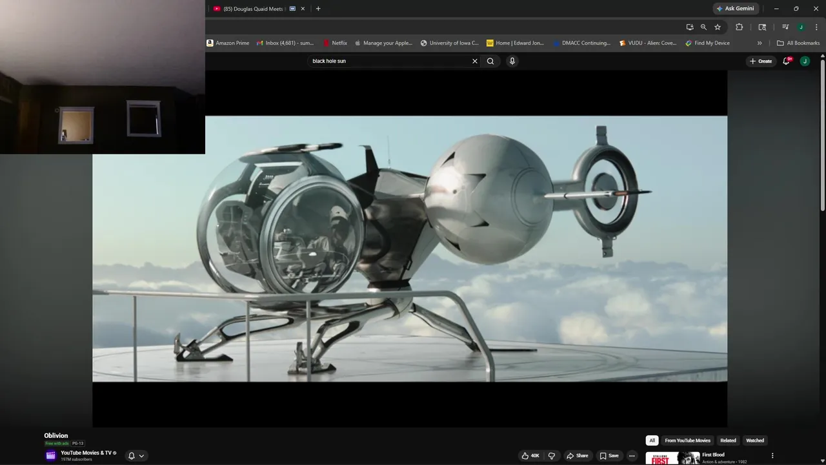
Task: Click the YouTube search magnifier button
Action: click(x=490, y=61)
